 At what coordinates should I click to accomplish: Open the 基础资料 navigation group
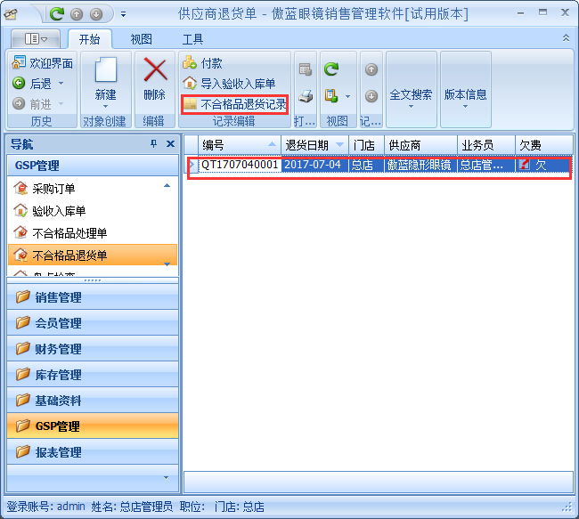[93, 401]
